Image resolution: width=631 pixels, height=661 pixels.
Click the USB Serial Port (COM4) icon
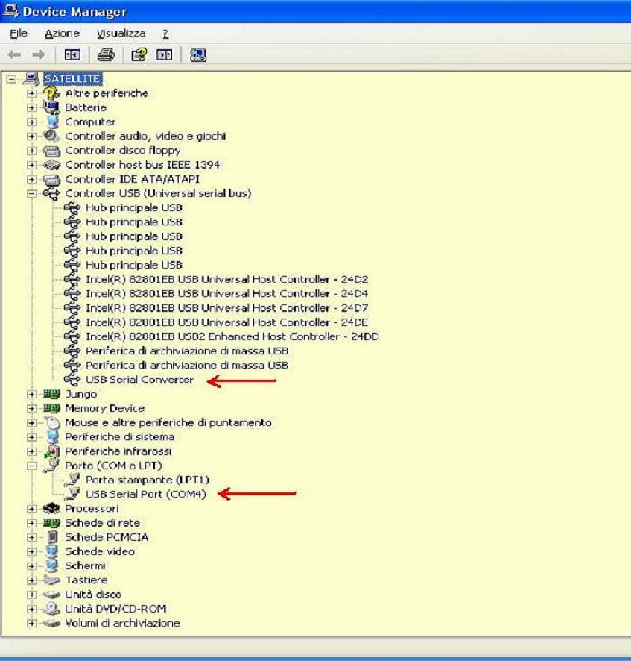click(x=72, y=494)
